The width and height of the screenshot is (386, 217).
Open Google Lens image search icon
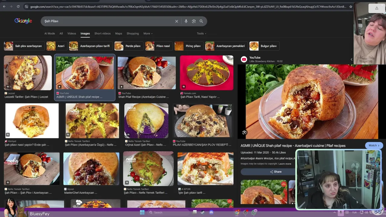pos(194,21)
